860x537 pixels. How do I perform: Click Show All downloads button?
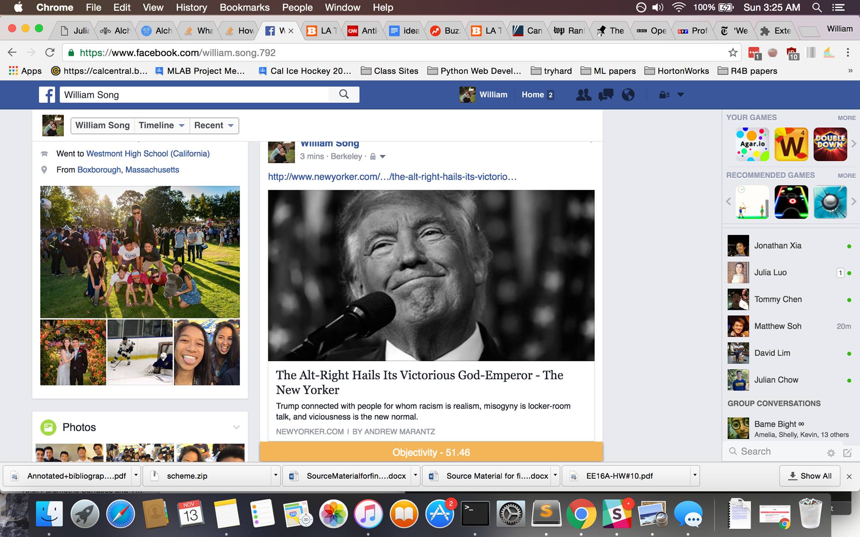click(810, 476)
